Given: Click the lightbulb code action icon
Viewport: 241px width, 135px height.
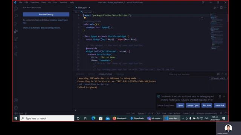Looking at the screenshot, I should point(85,18).
